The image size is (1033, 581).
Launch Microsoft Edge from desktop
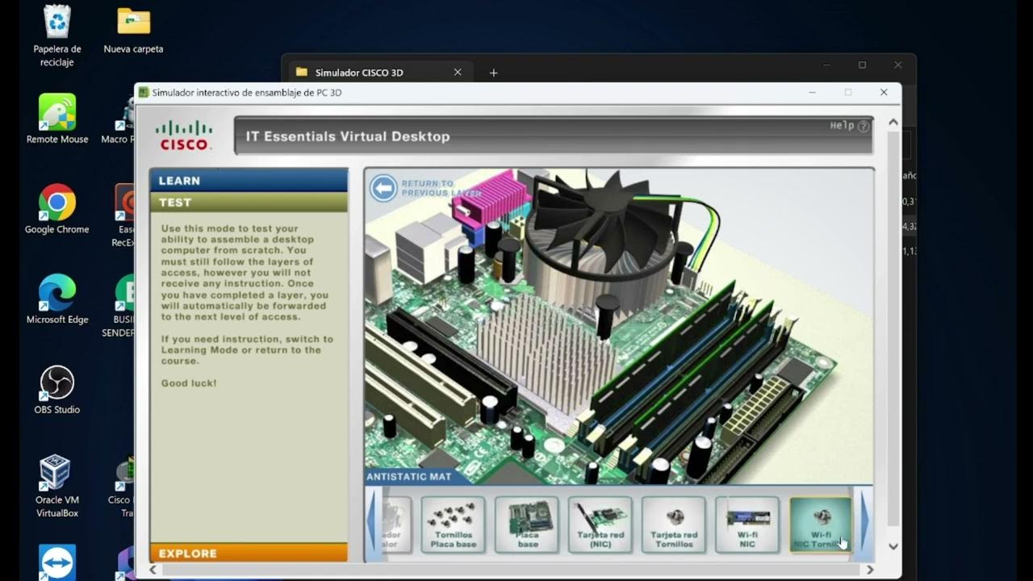(57, 300)
